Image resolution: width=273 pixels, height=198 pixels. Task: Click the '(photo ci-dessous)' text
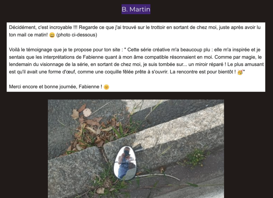point(77,35)
